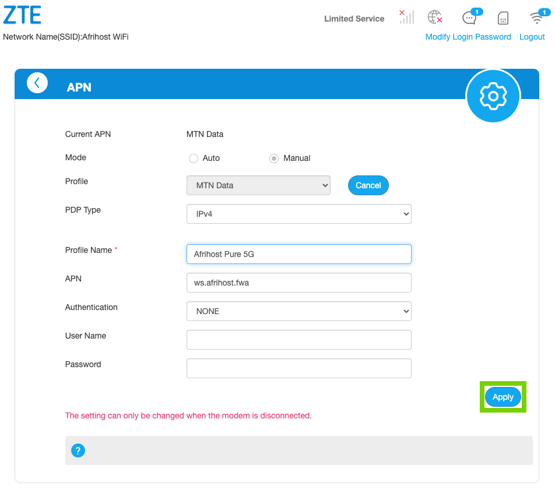Select the Auto mode radio button

pyautogui.click(x=194, y=158)
